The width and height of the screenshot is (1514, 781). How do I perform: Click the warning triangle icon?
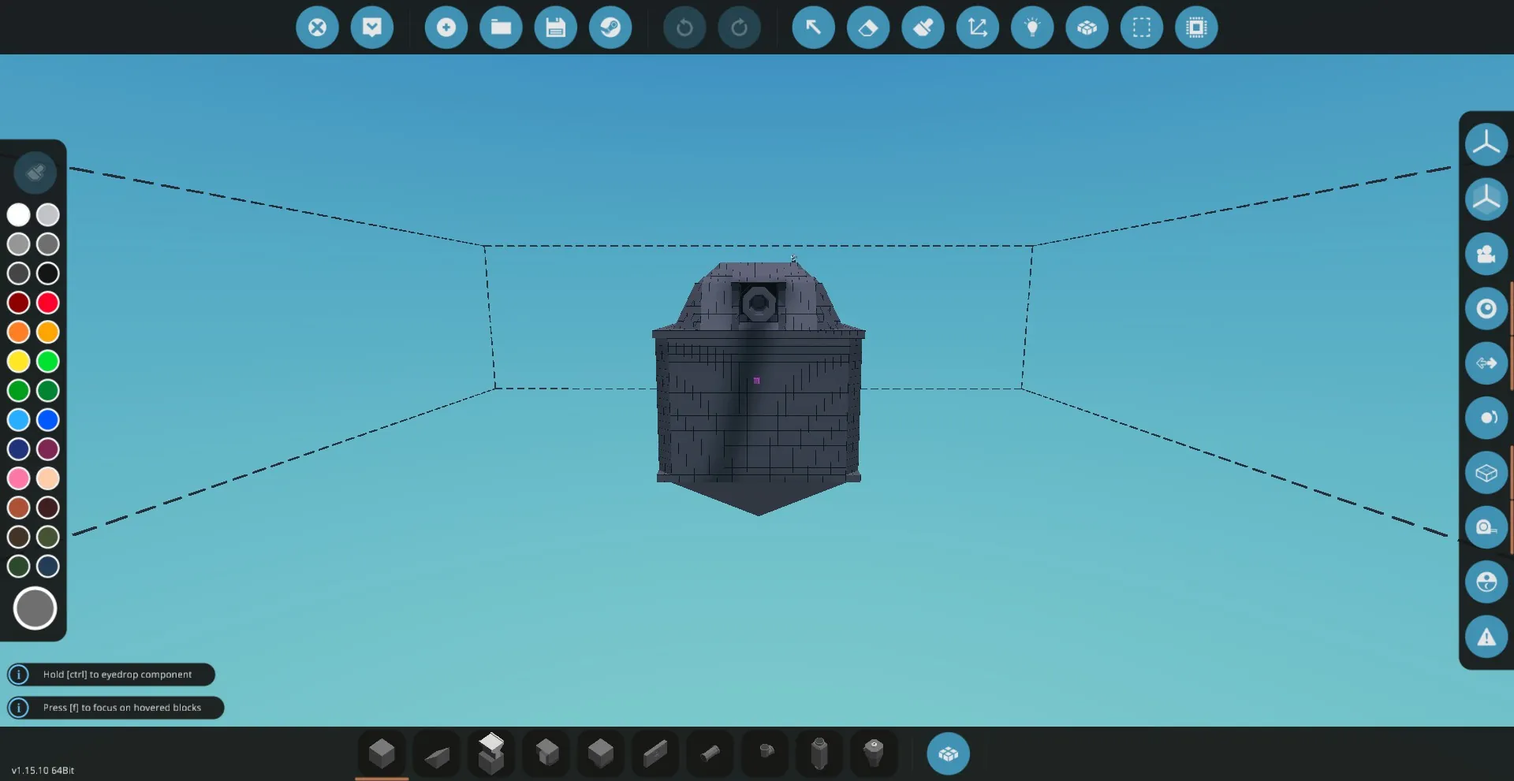click(x=1486, y=637)
